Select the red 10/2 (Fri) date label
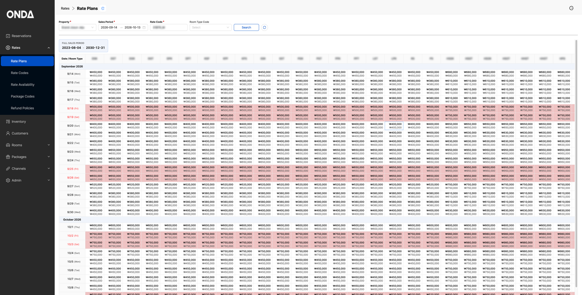This screenshot has height=295, width=582. pyautogui.click(x=74, y=236)
